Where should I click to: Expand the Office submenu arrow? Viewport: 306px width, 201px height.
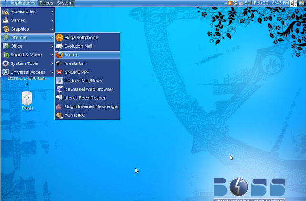click(x=52, y=46)
